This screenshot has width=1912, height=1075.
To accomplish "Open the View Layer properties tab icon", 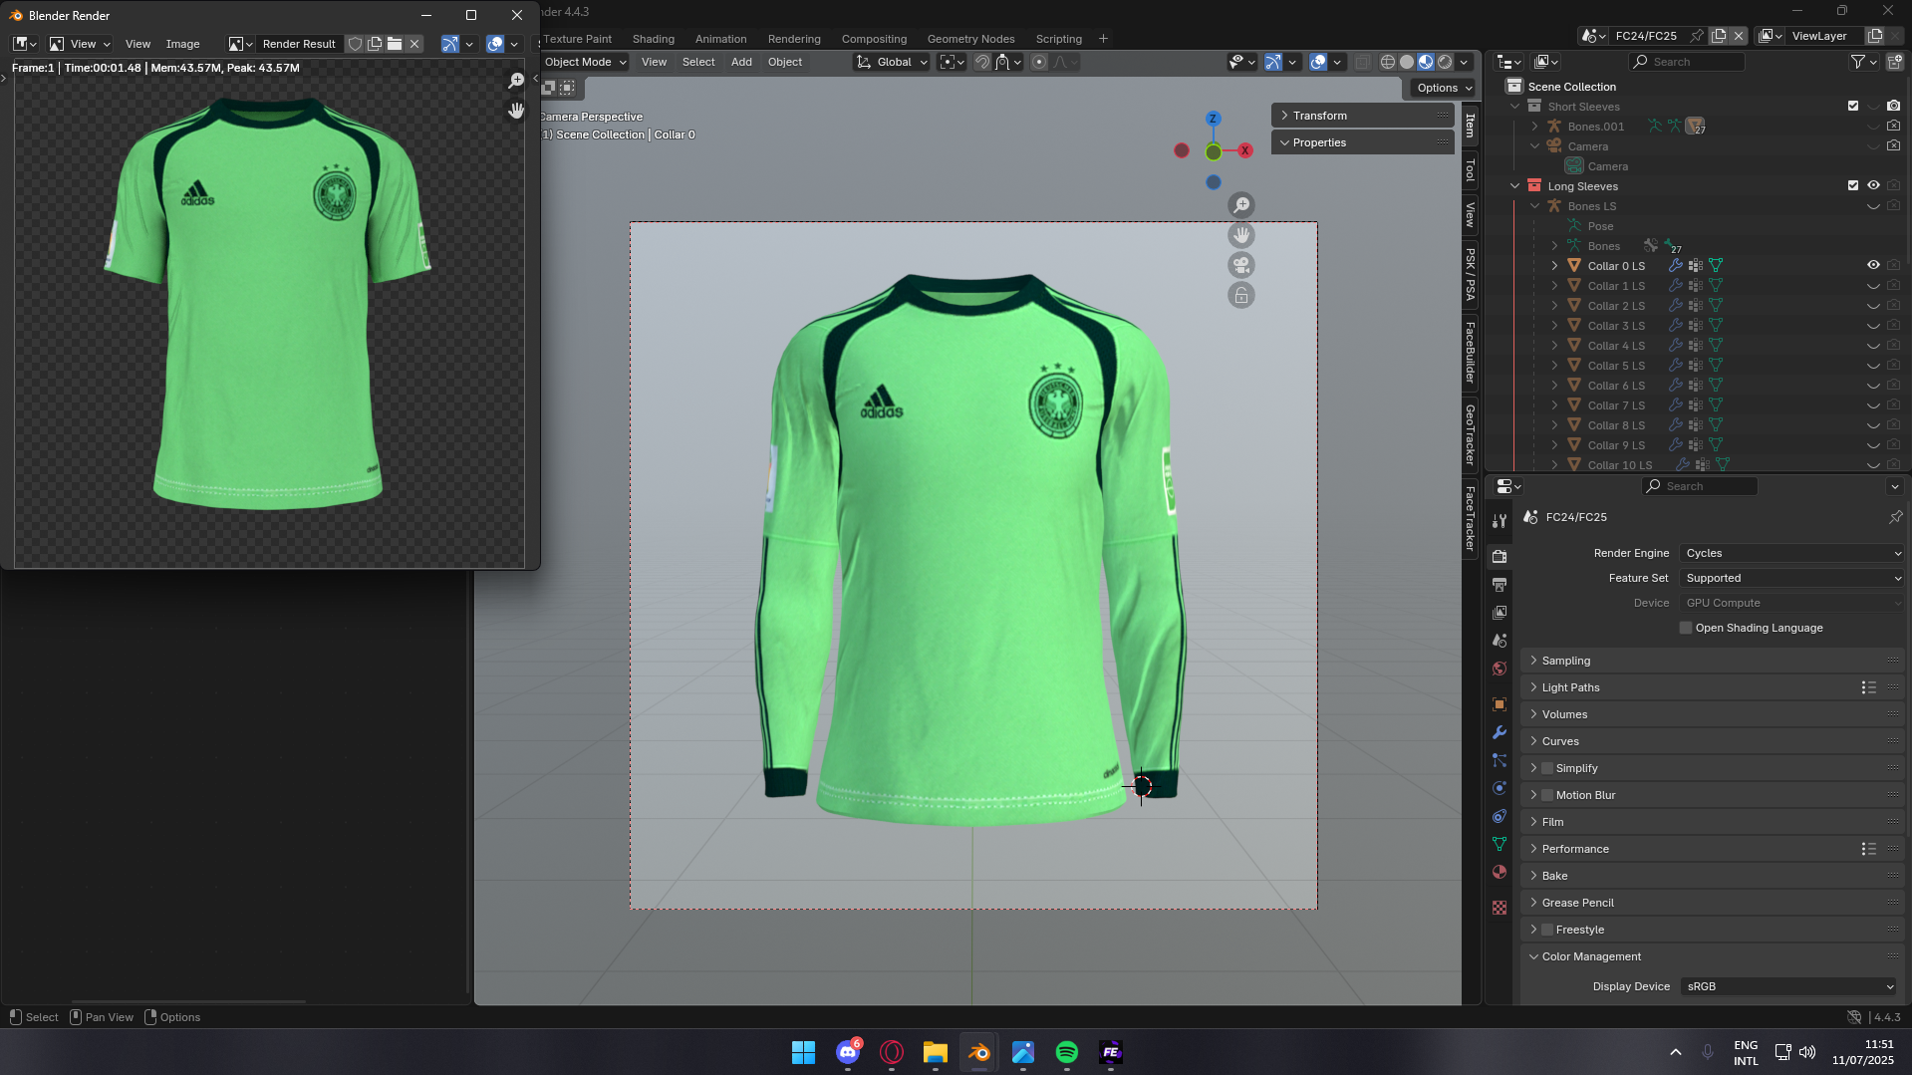I will pyautogui.click(x=1500, y=613).
